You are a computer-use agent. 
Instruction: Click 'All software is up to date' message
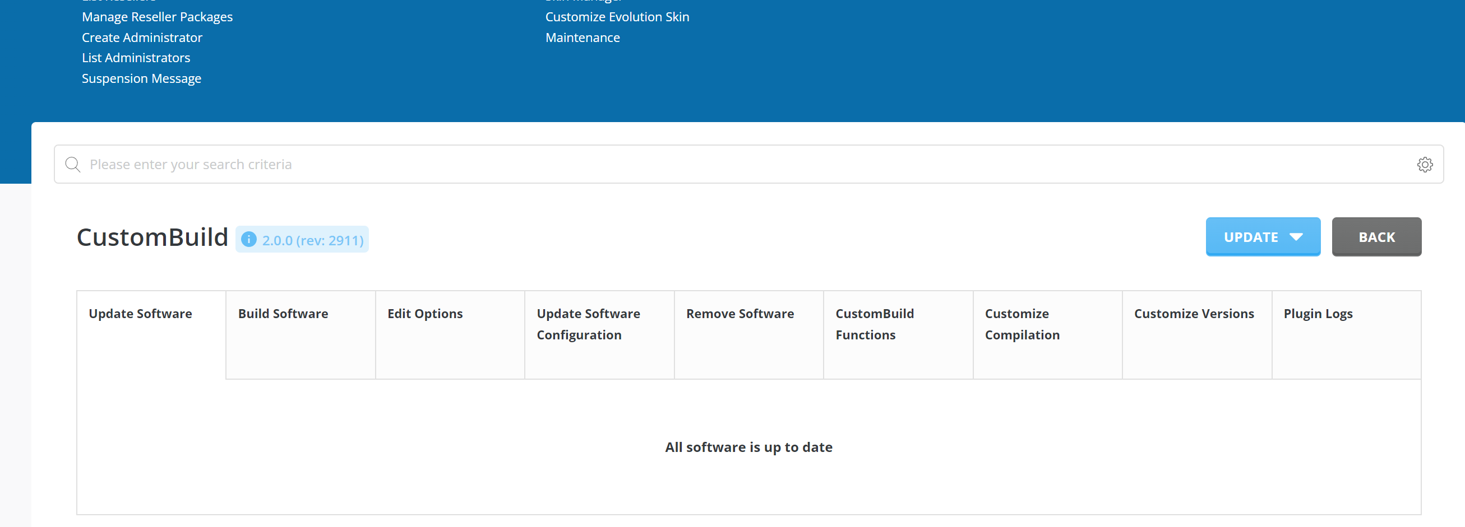(748, 447)
